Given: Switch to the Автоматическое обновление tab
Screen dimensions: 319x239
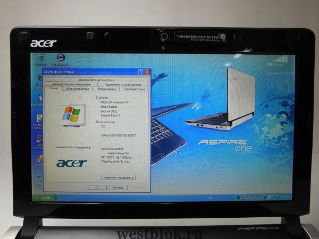Looking at the screenshot, I should click(x=71, y=84).
